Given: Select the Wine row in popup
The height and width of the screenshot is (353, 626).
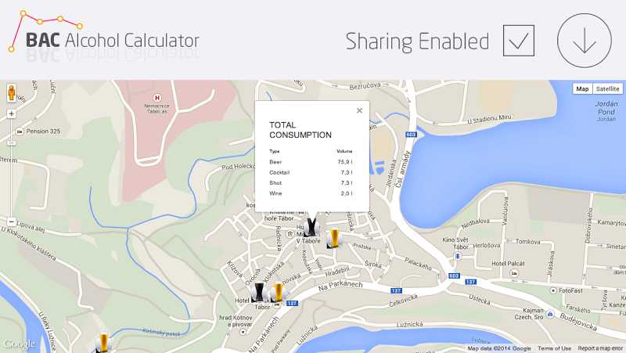Looking at the screenshot, I should coord(311,193).
